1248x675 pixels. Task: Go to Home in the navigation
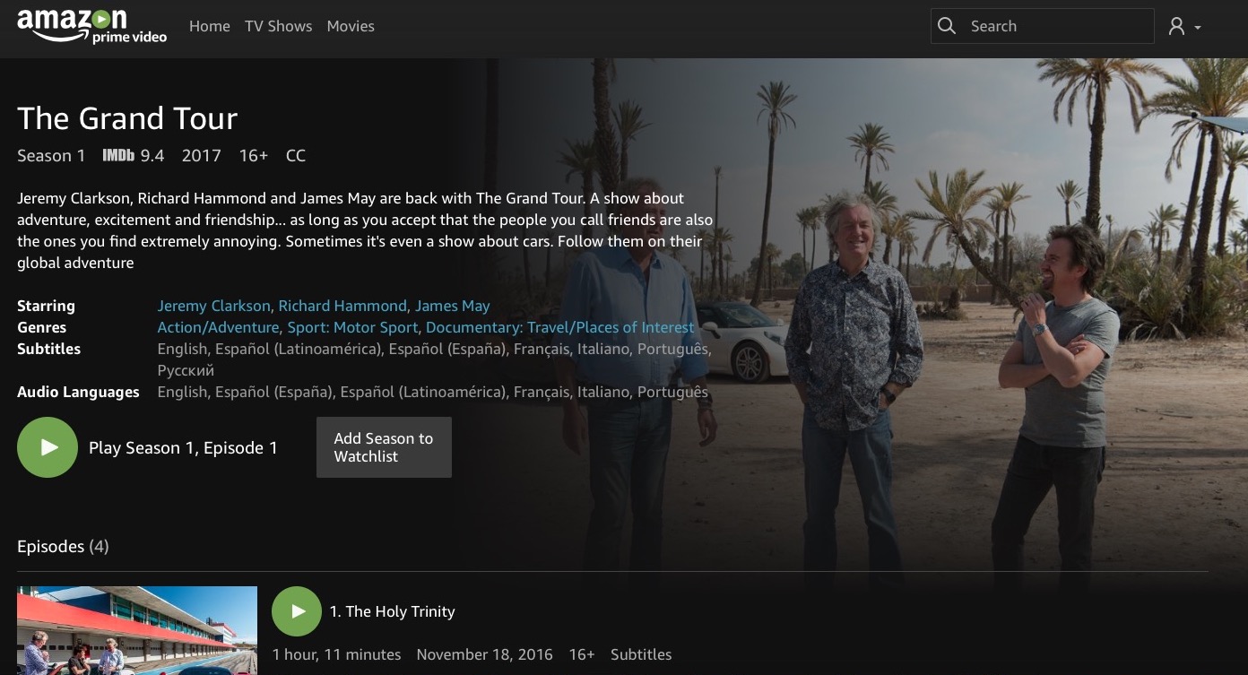[210, 26]
